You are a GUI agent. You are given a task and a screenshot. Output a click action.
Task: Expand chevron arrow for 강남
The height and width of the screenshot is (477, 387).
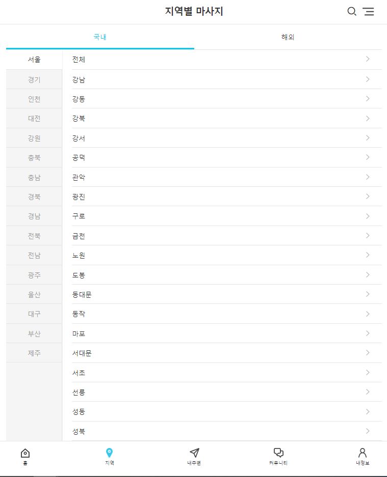point(368,79)
